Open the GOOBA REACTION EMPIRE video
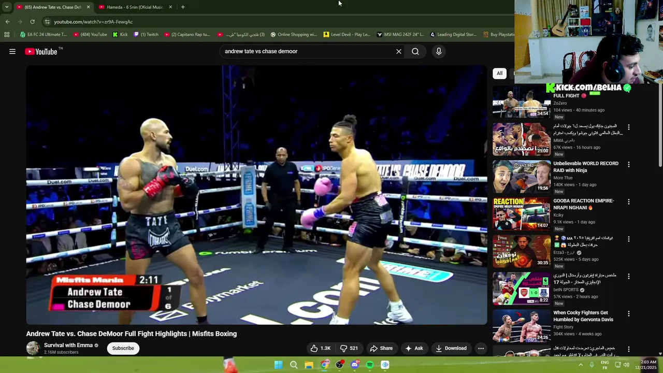Image resolution: width=663 pixels, height=373 pixels. pos(584,204)
